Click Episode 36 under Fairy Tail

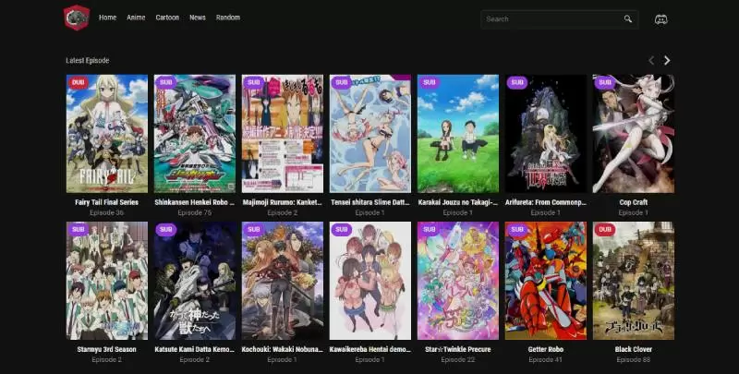107,213
